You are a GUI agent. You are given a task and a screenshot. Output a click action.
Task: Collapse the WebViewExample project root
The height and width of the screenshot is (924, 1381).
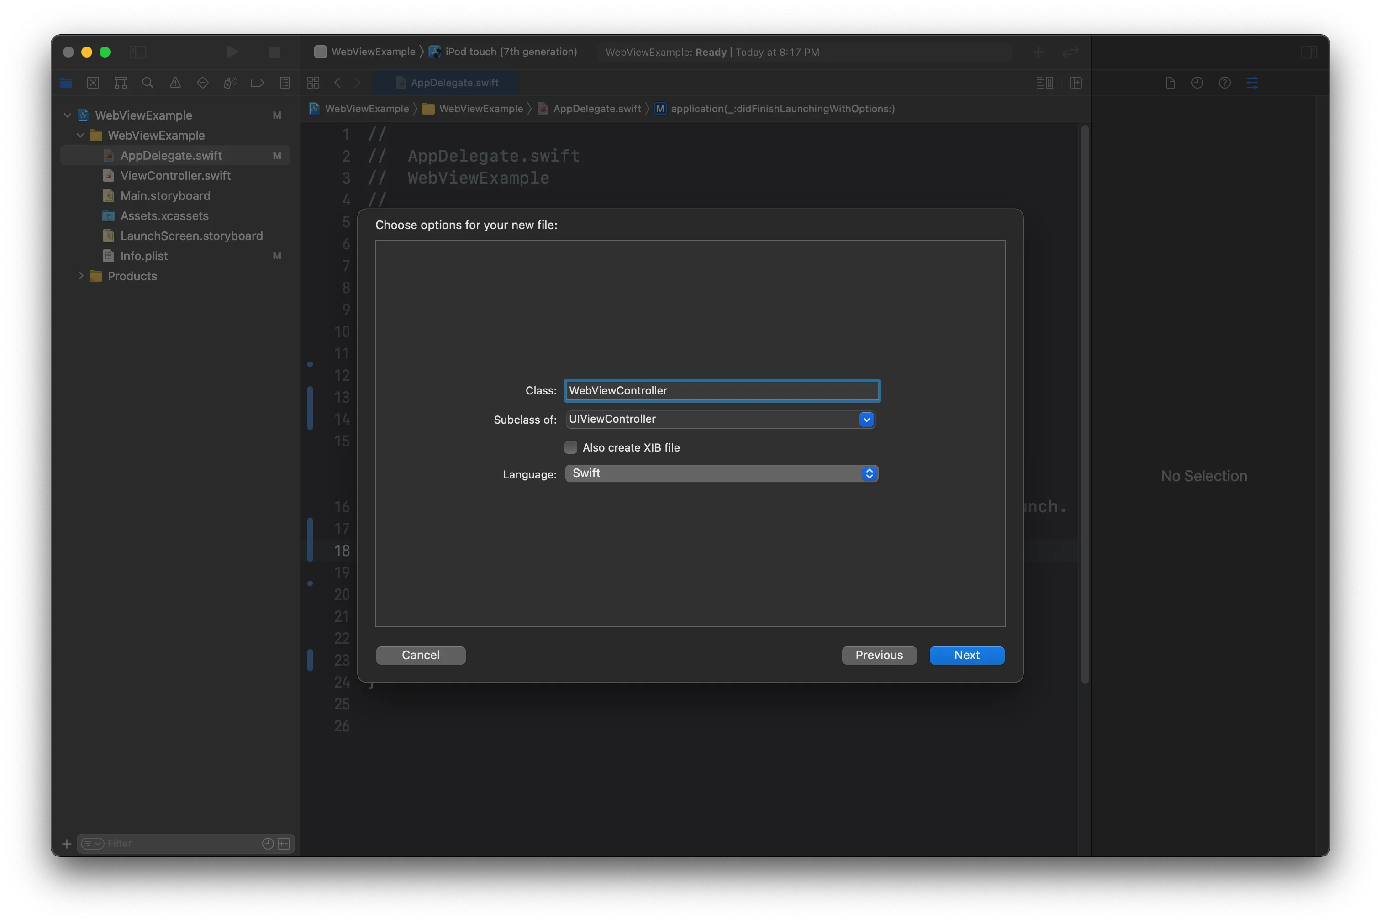click(68, 115)
